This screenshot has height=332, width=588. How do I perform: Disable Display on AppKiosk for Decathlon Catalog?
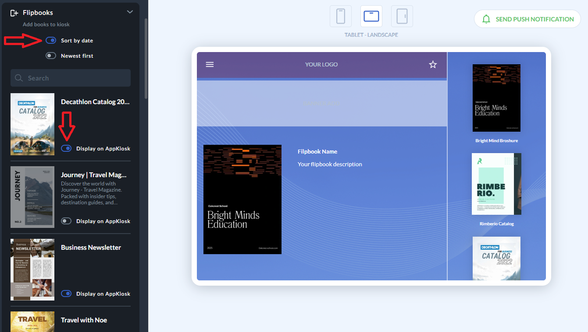point(66,148)
